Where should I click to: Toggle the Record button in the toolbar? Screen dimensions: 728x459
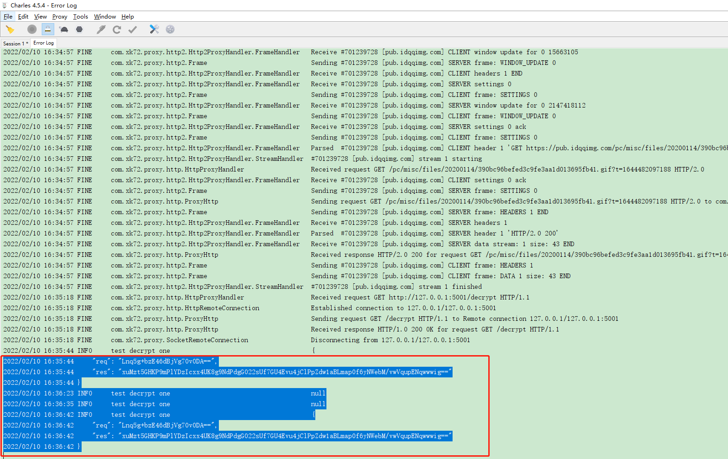tap(32, 30)
